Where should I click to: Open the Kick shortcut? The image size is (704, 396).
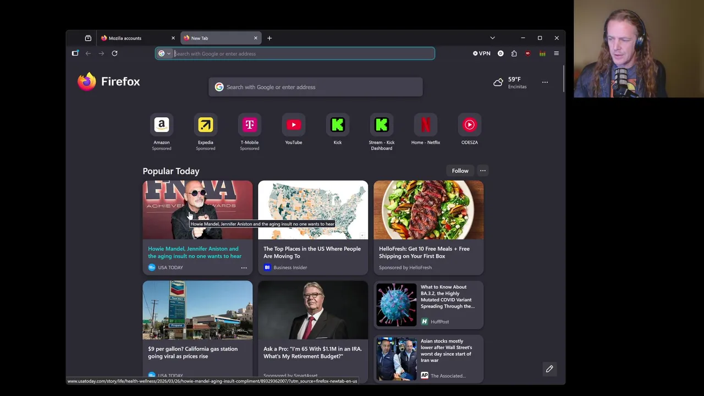click(338, 130)
